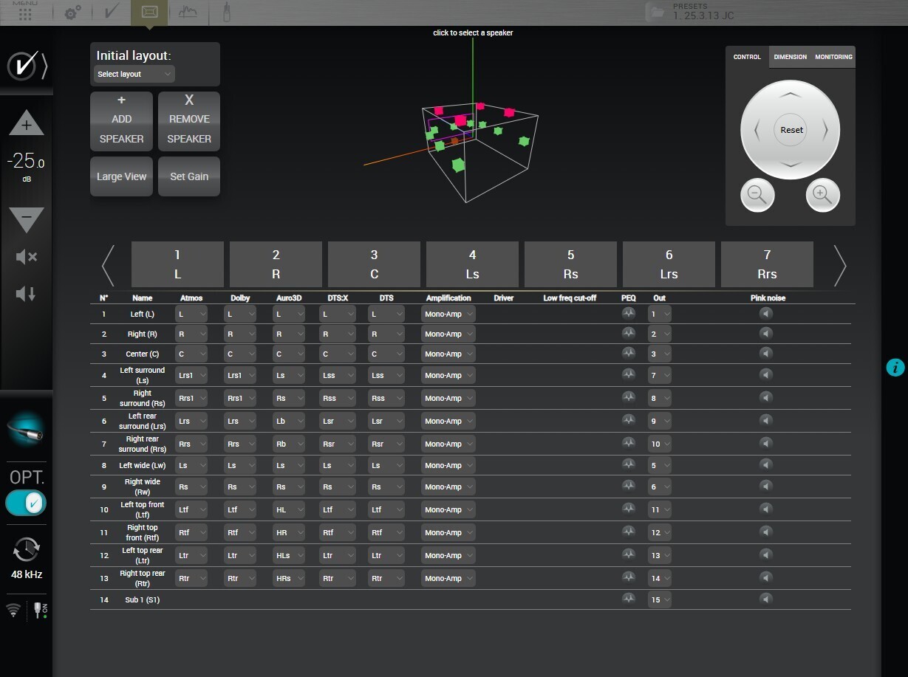Toggle the OPT. optimization switch
Image resolution: width=908 pixels, height=677 pixels.
[27, 503]
